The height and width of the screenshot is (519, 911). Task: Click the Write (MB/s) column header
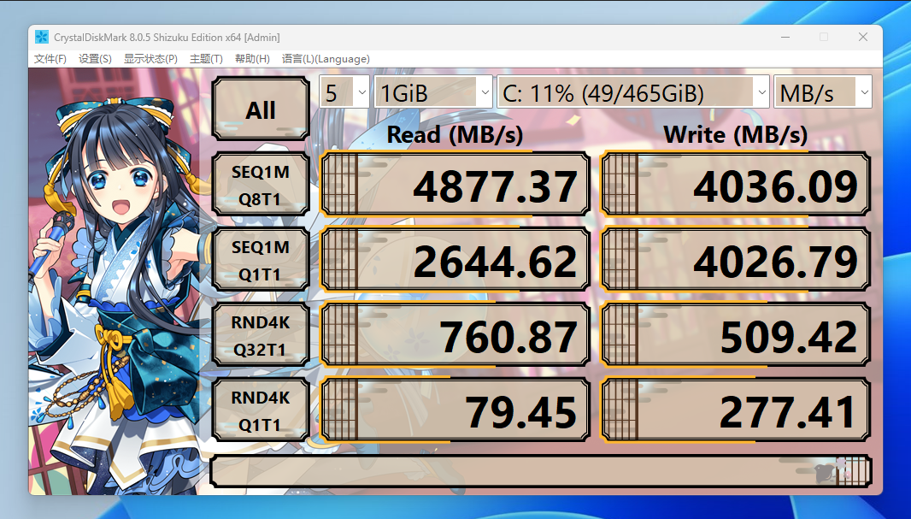[736, 135]
